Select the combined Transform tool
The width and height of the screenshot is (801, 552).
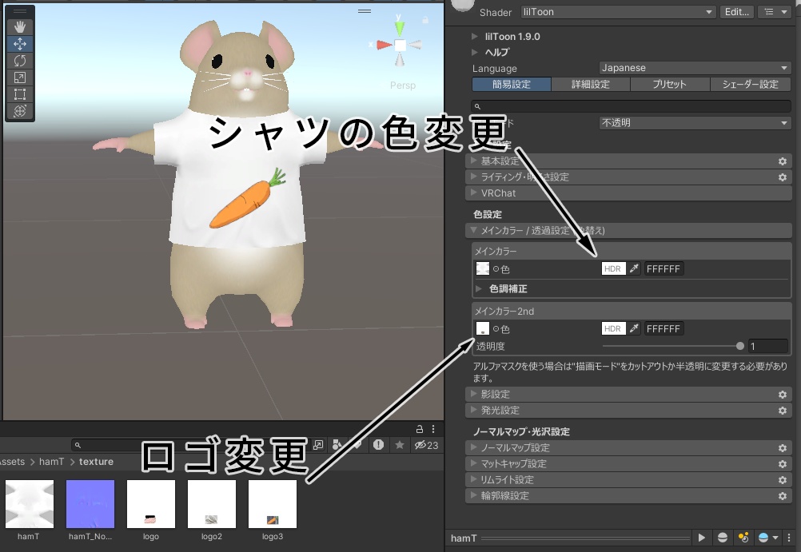click(x=20, y=111)
